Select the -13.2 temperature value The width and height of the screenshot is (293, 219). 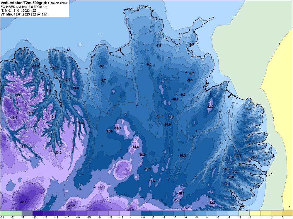point(58,153)
